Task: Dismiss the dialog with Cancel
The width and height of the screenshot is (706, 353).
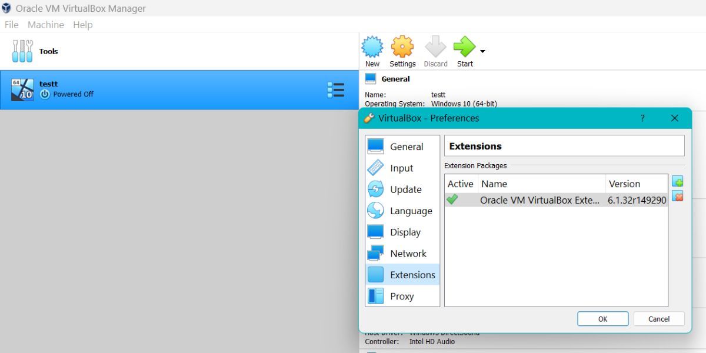Action: click(658, 318)
